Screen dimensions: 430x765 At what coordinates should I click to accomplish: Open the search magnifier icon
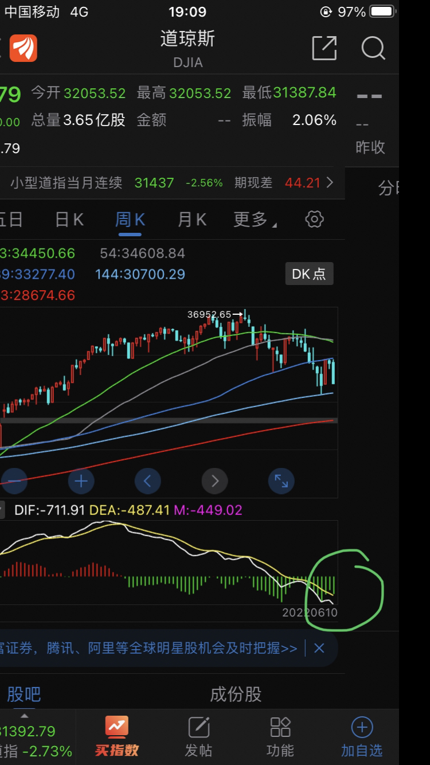373,48
